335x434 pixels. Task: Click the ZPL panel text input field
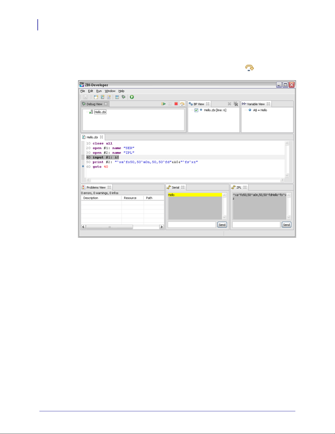pyautogui.click(x=256, y=225)
